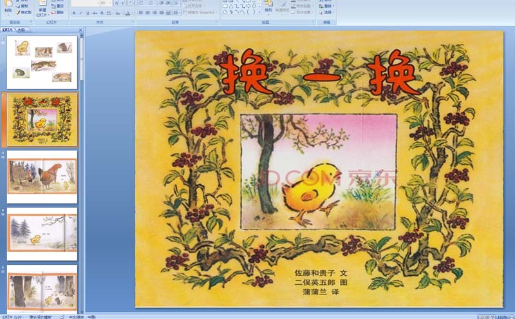
Task: Open the Font group dialog launcher
Action: click(x=133, y=22)
